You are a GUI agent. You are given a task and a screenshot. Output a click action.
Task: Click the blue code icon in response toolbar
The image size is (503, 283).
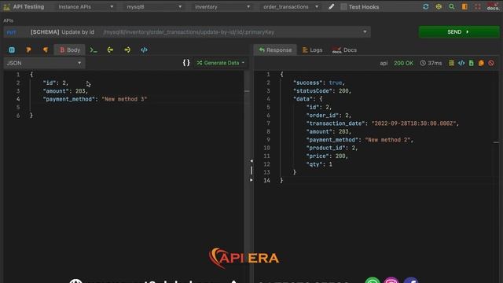[461, 63]
